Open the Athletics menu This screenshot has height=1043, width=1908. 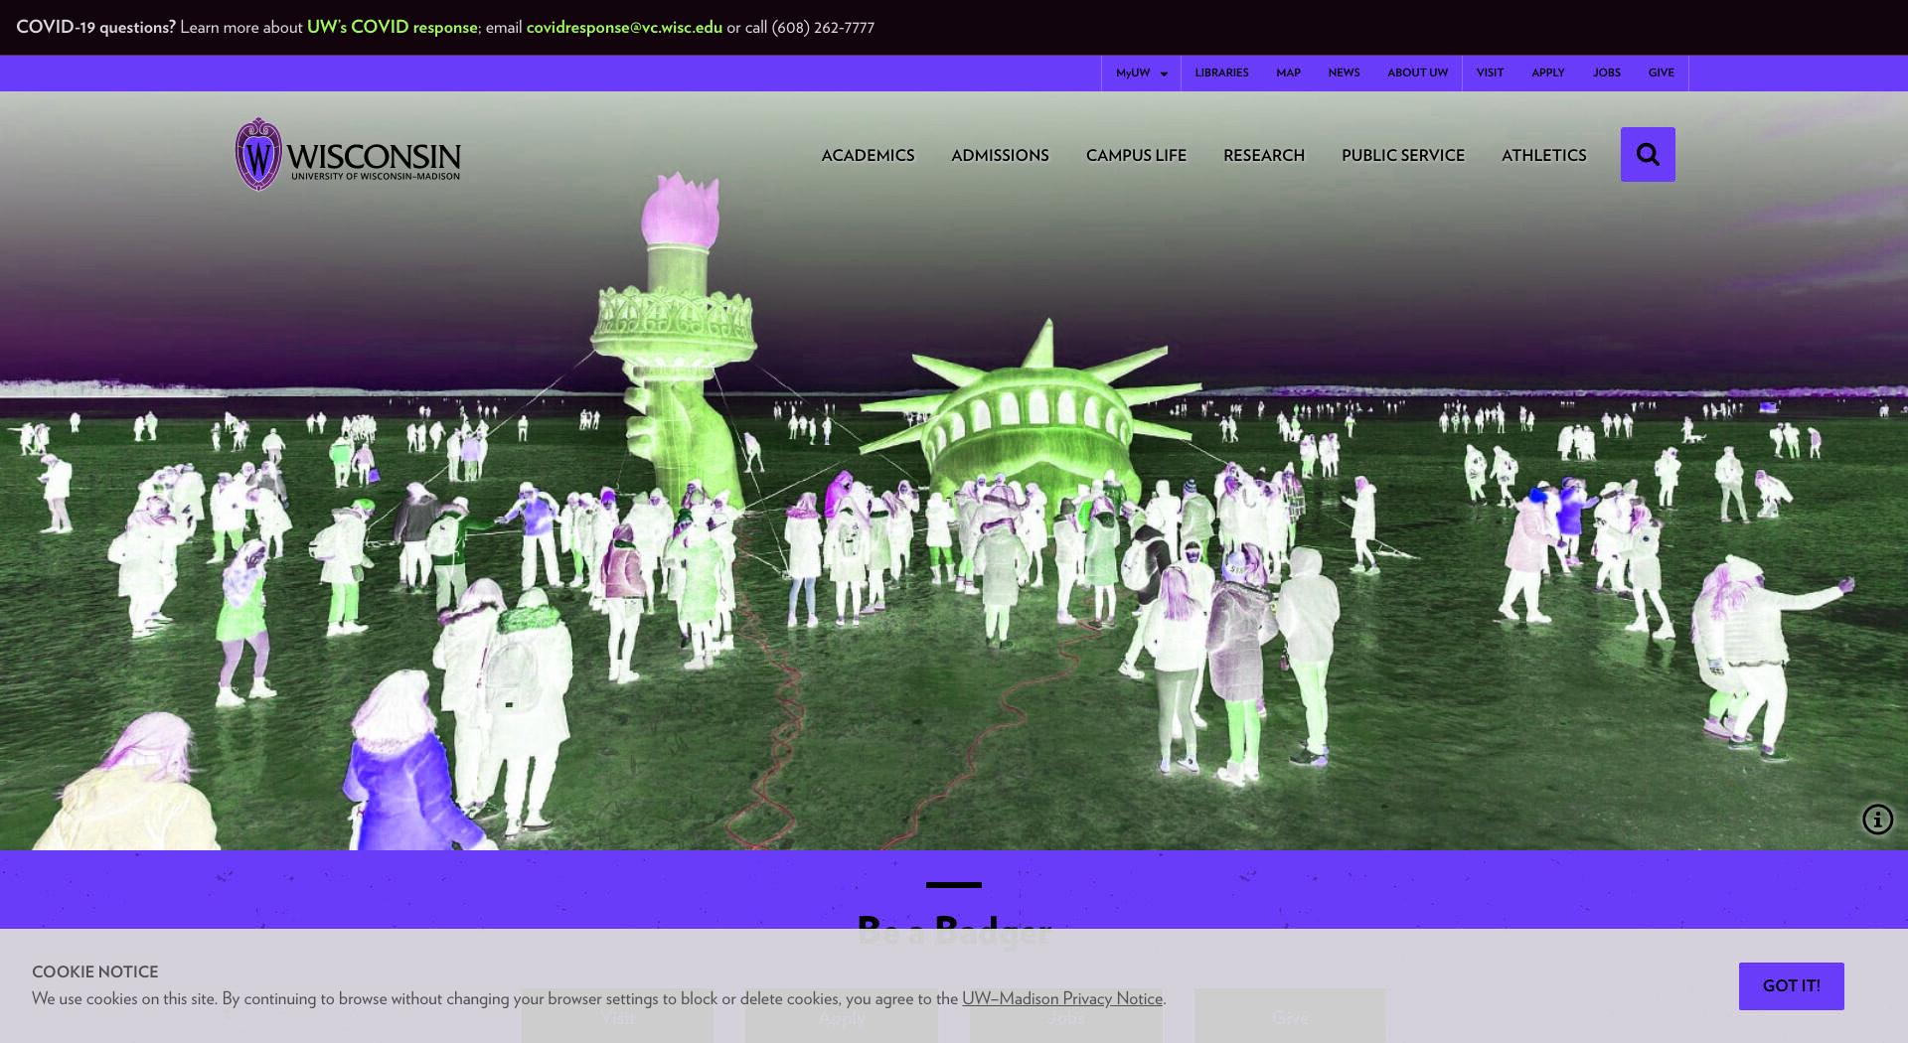point(1543,155)
